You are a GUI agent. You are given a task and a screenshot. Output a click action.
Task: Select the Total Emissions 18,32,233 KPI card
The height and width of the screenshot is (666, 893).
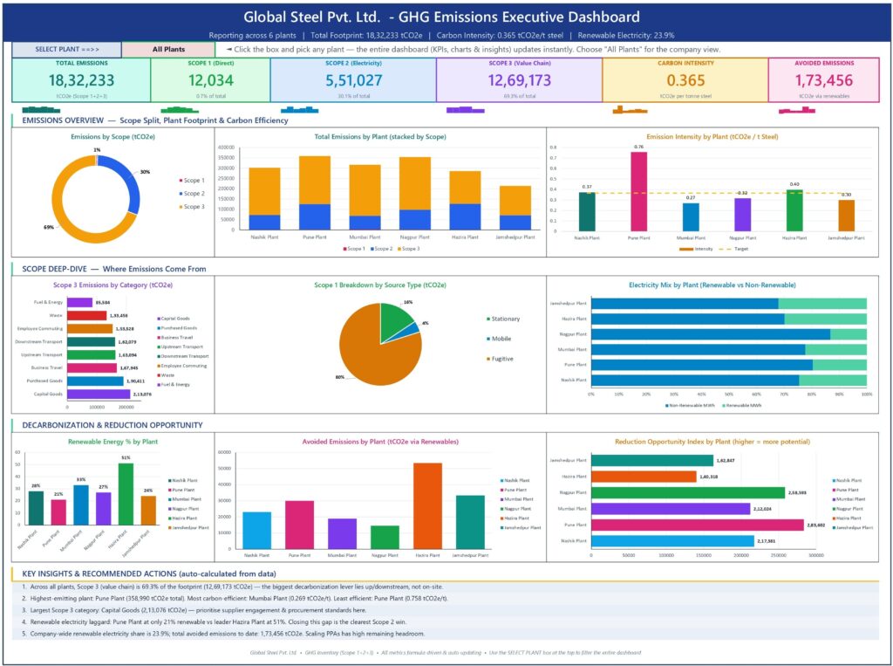[81, 79]
